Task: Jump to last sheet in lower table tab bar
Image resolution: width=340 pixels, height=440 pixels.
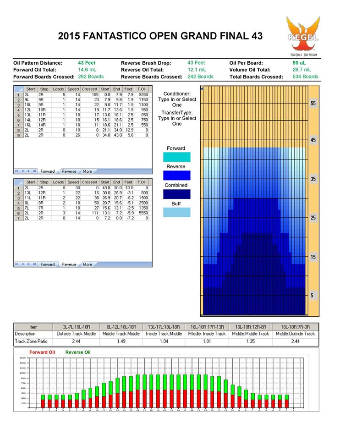Action: coord(34,264)
